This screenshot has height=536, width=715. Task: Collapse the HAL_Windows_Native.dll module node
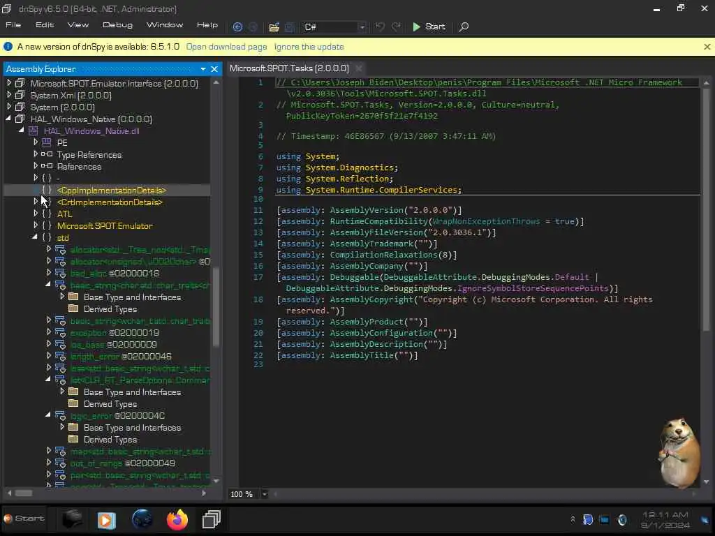tap(22, 131)
